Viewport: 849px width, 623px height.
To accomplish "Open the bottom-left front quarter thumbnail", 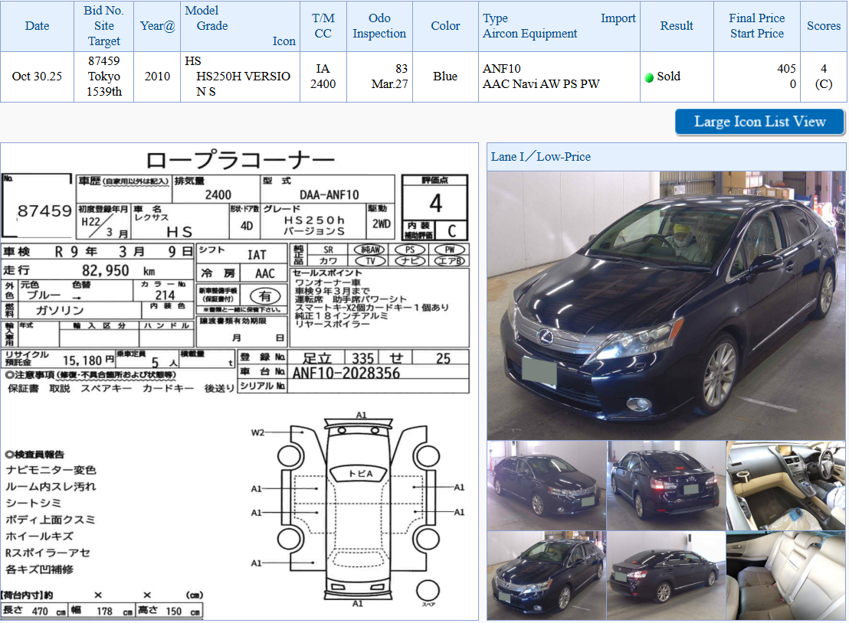I will pos(546,576).
